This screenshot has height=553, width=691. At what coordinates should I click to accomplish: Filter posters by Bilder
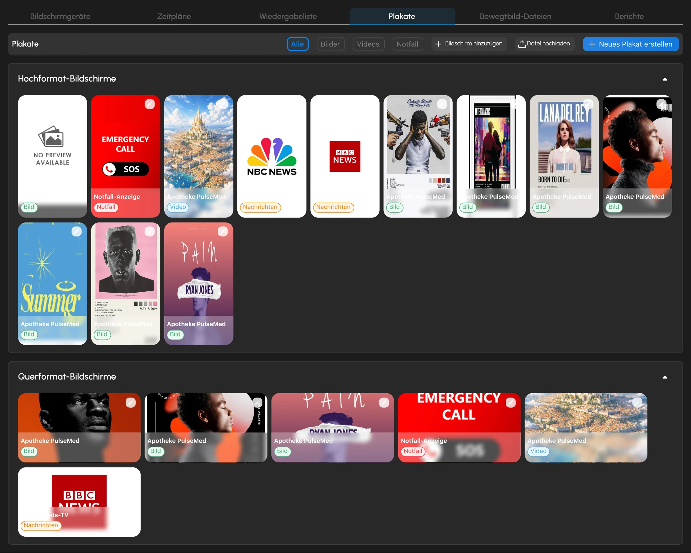pos(330,44)
